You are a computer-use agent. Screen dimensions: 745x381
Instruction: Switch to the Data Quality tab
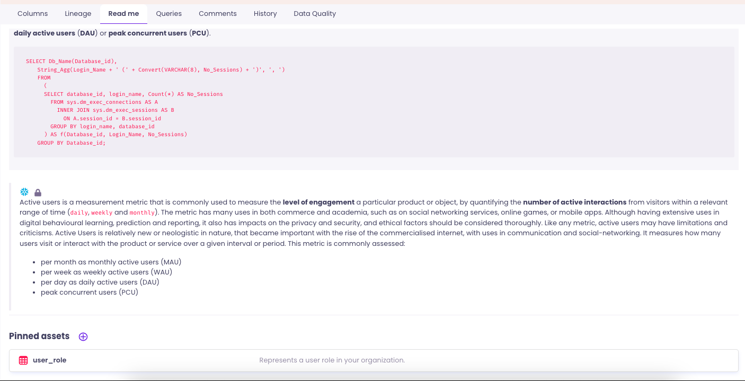[x=315, y=14]
